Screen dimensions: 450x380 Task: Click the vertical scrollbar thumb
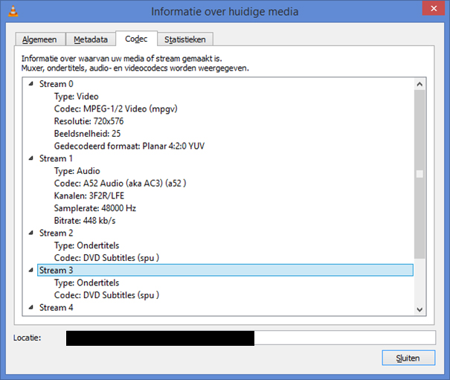coord(420,174)
